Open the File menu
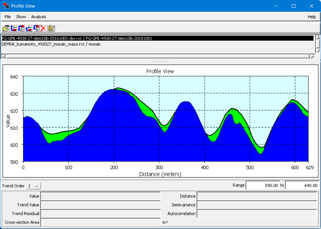Image resolution: width=321 pixels, height=229 pixels. (8, 17)
